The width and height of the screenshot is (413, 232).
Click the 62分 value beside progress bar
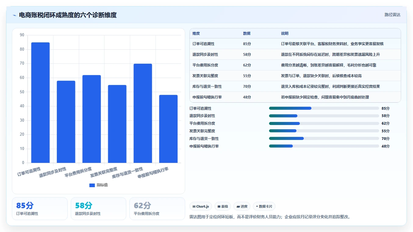click(x=386, y=123)
